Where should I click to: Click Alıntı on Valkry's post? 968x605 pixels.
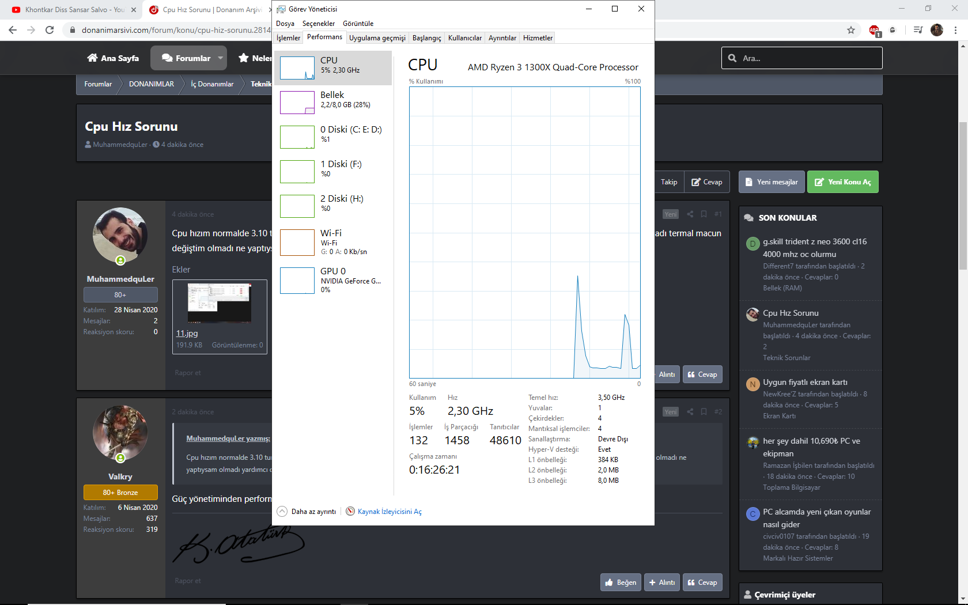[662, 583]
